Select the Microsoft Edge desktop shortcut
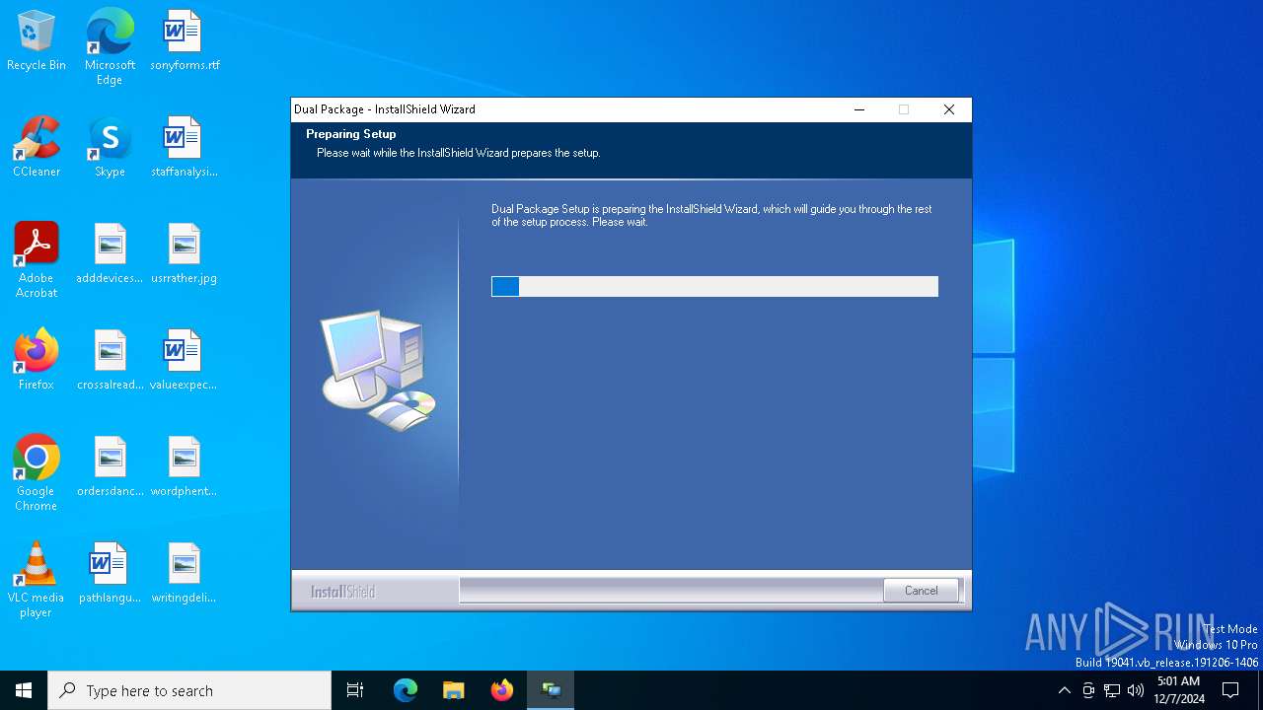 pos(110,46)
